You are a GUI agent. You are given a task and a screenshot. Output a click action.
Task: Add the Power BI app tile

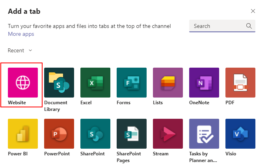23,134
